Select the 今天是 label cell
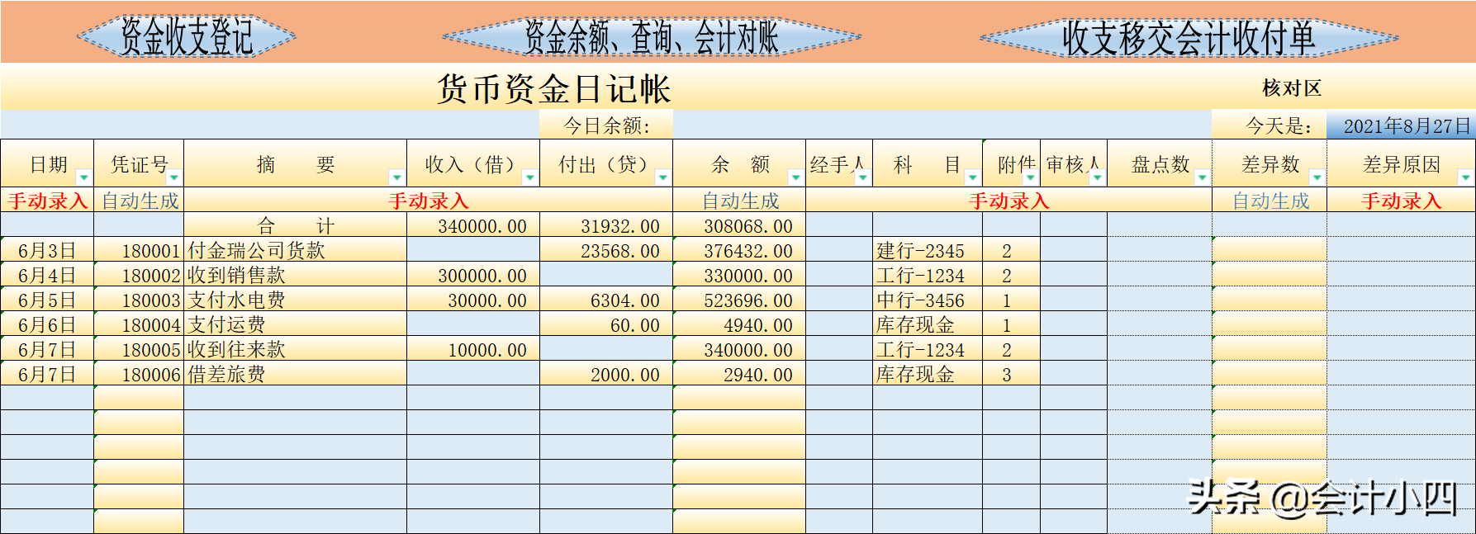Viewport: 1476px width, 534px height. [1270, 125]
